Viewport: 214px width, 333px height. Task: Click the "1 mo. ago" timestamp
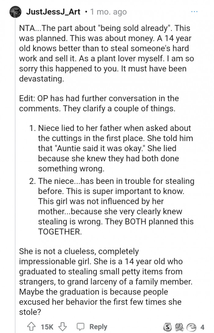109,12
